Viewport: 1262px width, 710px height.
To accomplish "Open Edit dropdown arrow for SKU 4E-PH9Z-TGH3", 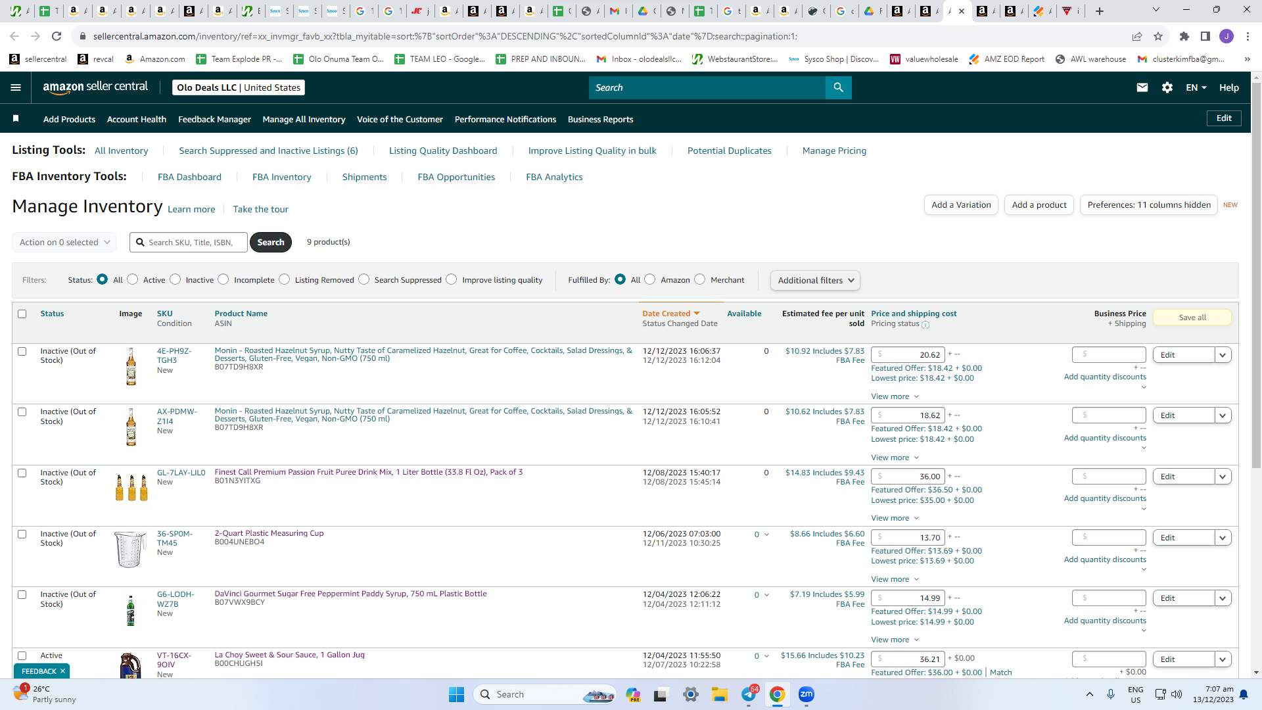I will (1223, 355).
